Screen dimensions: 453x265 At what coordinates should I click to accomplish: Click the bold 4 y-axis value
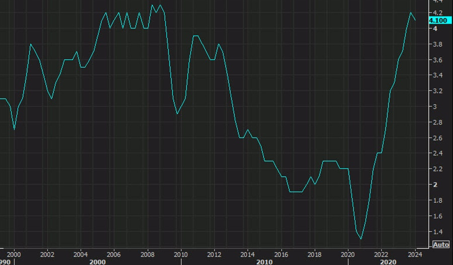(435, 28)
